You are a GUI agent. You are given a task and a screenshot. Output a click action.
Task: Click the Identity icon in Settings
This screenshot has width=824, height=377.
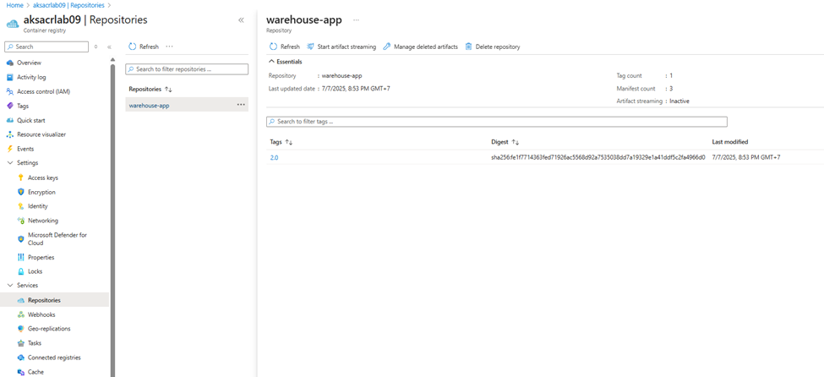coord(21,206)
